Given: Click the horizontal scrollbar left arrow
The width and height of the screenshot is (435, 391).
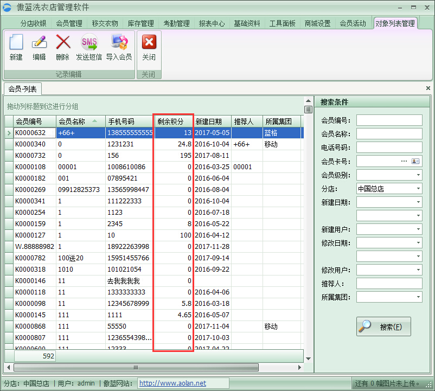Looking at the screenshot, I should coord(9,368).
